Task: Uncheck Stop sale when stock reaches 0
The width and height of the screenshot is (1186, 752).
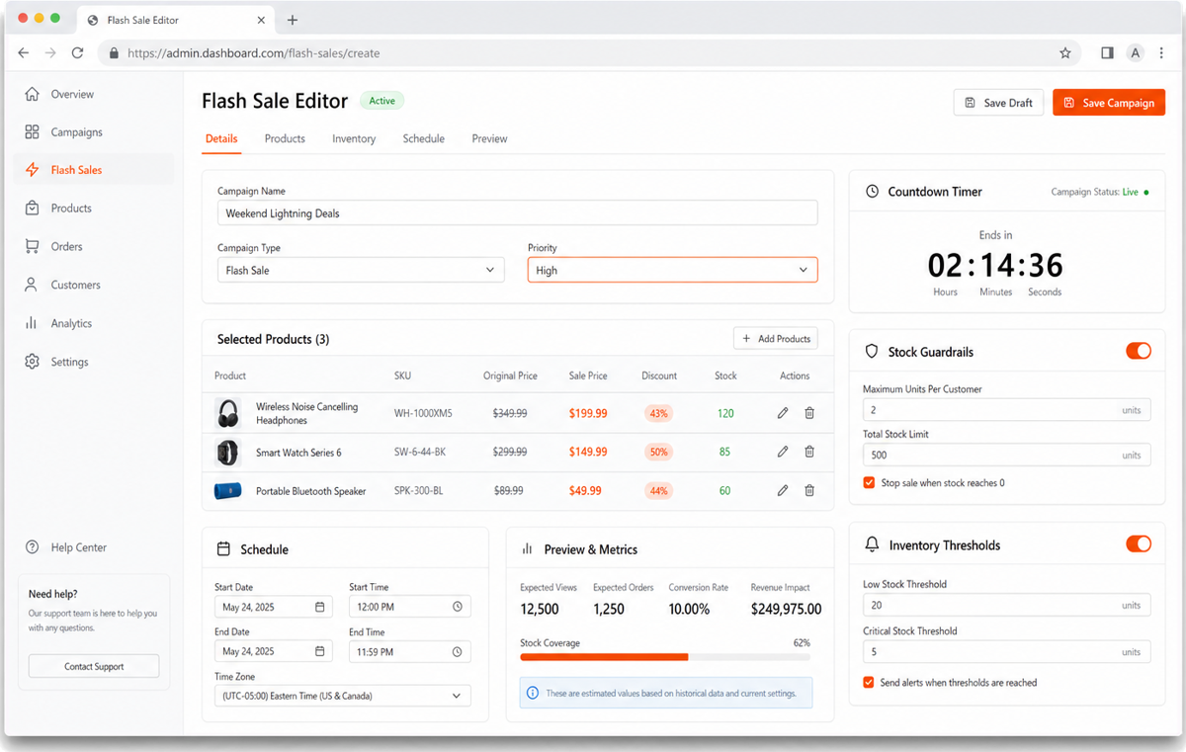Action: click(x=869, y=483)
